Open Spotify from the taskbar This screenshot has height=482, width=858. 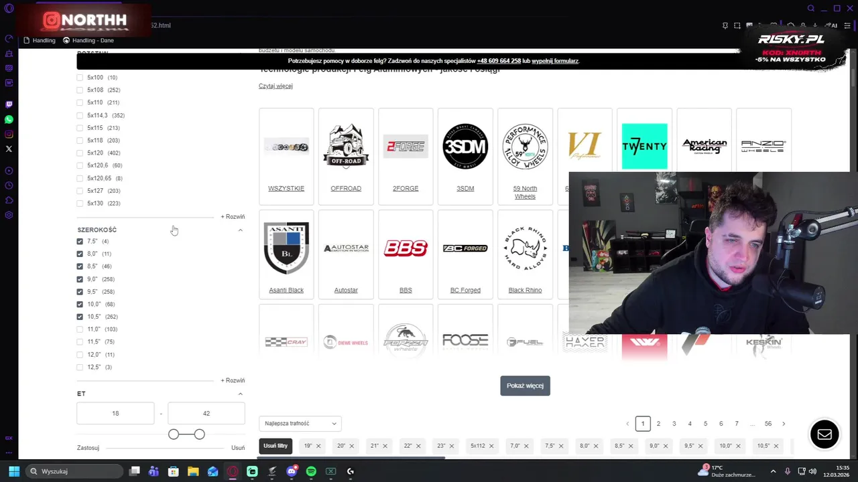click(311, 471)
